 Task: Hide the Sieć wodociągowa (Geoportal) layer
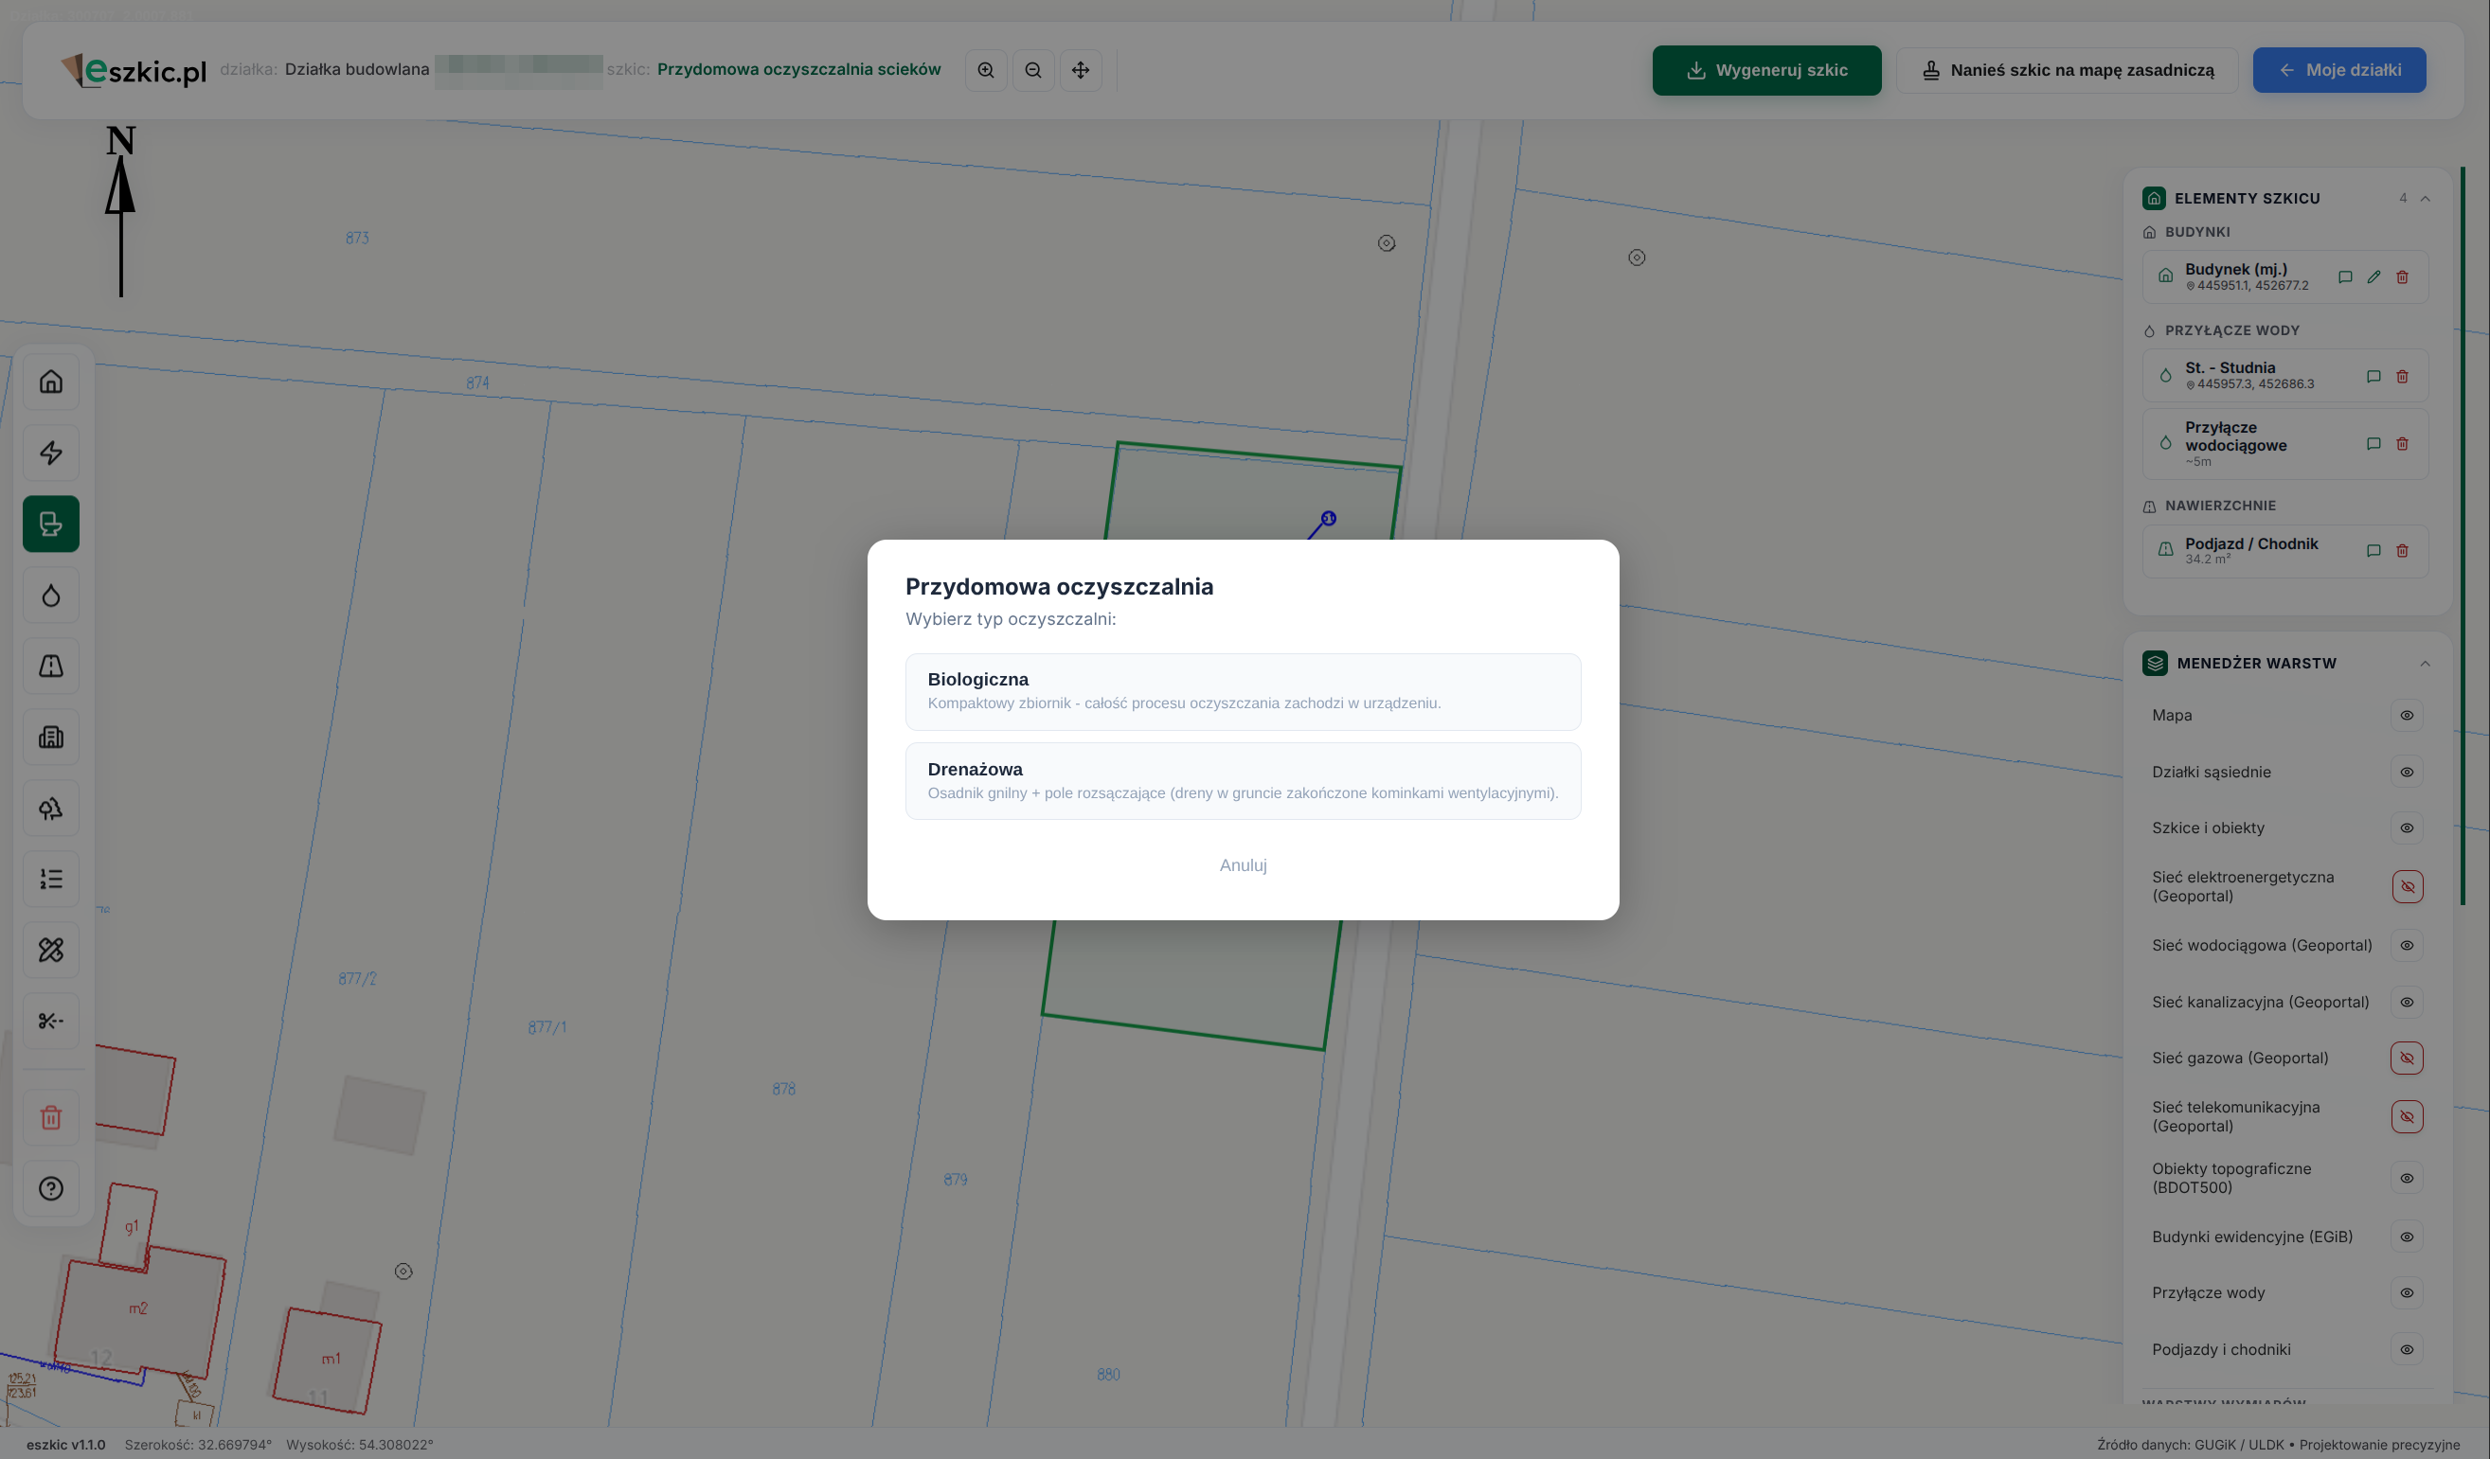coord(2407,945)
